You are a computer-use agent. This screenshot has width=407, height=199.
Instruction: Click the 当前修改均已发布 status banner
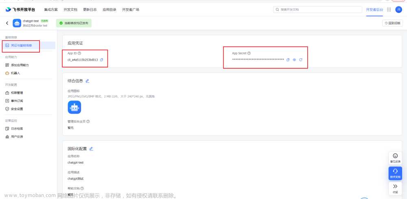tap(74, 23)
